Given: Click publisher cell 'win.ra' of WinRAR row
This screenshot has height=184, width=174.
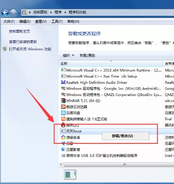Looking at the screenshot, I should [x=169, y=101].
